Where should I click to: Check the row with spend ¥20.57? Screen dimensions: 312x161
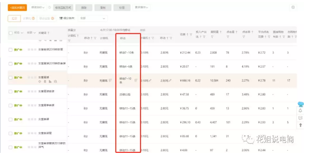11,64
